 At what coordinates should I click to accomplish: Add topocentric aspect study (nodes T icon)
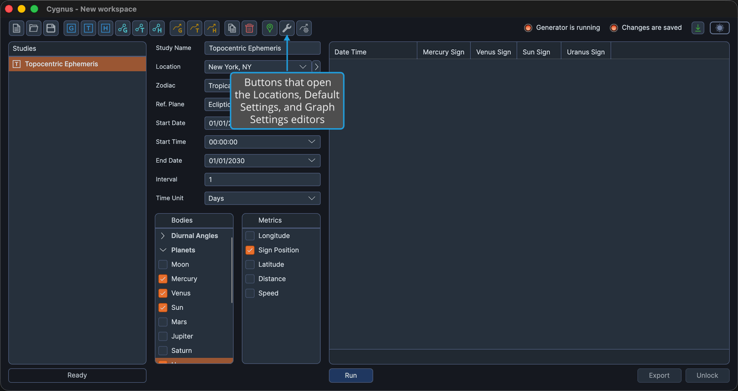[x=140, y=28]
